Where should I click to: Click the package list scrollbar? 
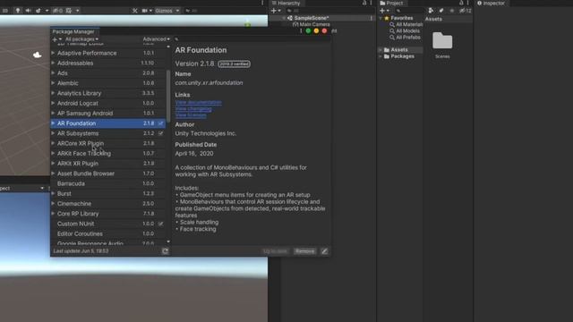point(168,96)
